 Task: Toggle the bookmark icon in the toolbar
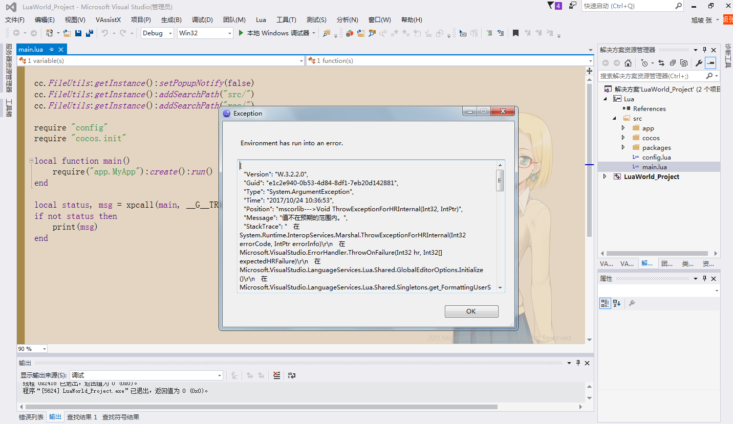point(515,33)
